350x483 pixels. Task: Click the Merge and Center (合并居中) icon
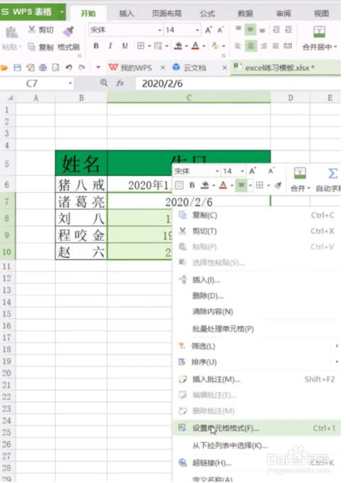point(319,32)
